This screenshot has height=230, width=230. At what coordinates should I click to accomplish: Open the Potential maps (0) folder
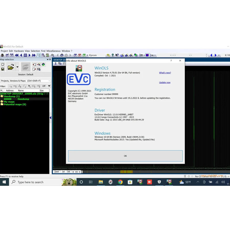[x=13, y=105]
